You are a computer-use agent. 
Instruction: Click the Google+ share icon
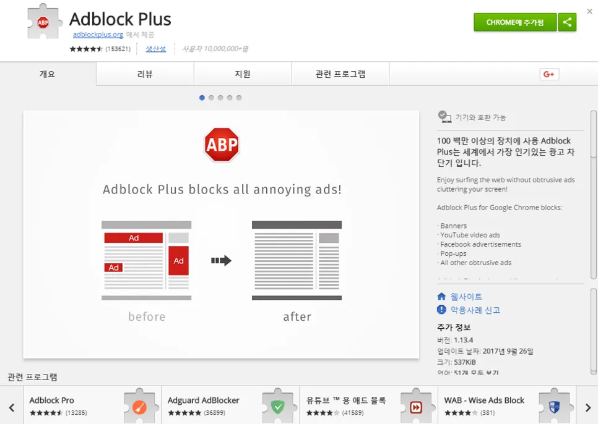549,74
